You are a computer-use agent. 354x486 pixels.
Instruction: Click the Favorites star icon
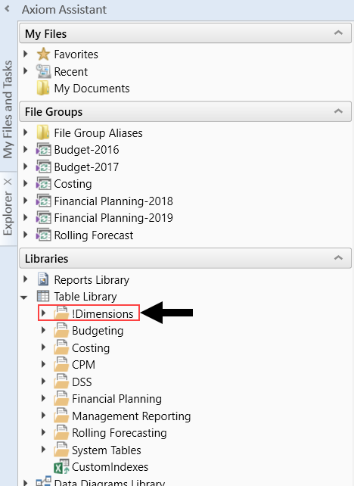point(43,55)
